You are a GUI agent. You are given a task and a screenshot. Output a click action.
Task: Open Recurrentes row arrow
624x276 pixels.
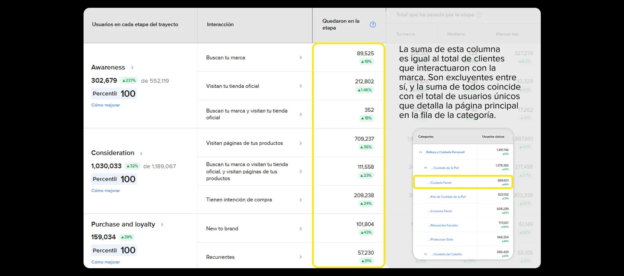(301, 257)
